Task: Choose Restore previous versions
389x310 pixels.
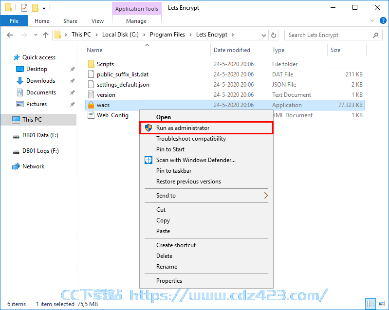Action: click(x=206, y=182)
